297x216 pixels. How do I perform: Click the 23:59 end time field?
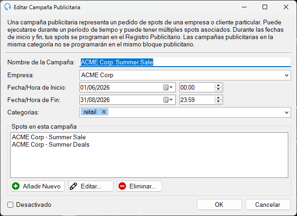click(x=197, y=100)
